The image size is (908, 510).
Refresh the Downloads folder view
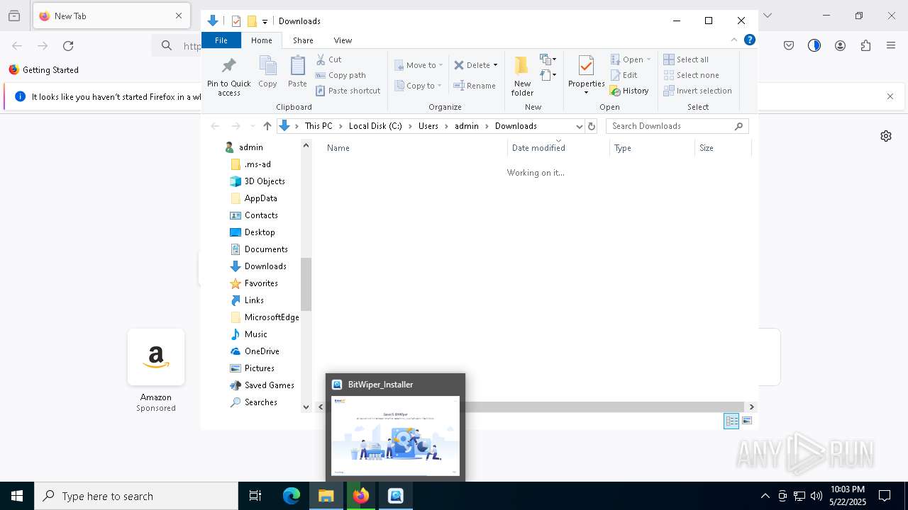[592, 126]
